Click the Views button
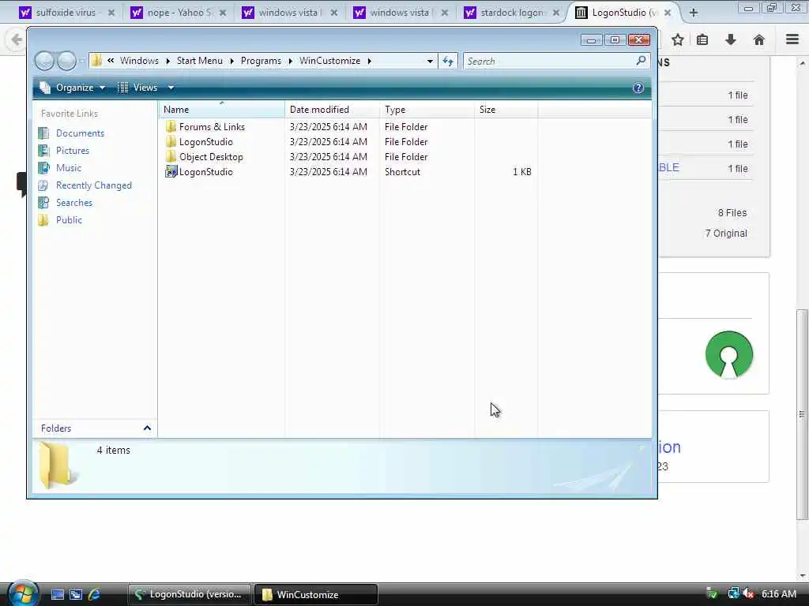This screenshot has width=809, height=606. pyautogui.click(x=137, y=88)
